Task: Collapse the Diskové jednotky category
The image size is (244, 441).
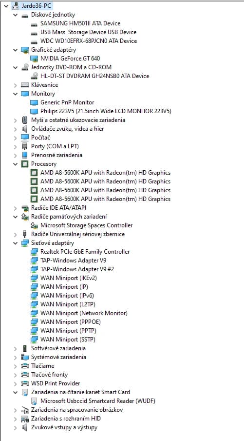Action: (x=16, y=15)
